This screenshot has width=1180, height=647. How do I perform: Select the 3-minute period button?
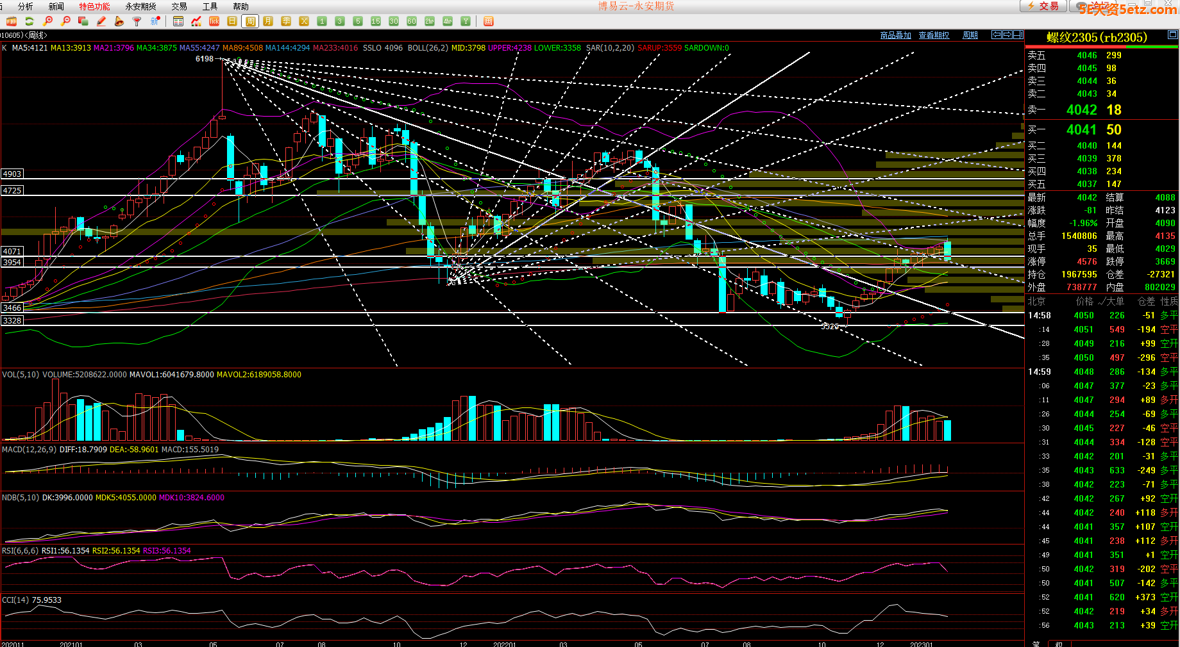(x=340, y=21)
